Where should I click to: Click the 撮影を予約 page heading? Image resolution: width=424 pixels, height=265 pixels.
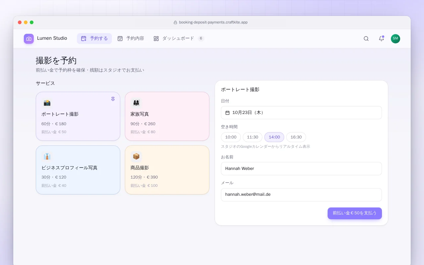tap(56, 61)
